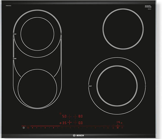The width and height of the screenshot is (162, 139).
Task: Set power level 3 on the slider
Action: click(53, 128)
